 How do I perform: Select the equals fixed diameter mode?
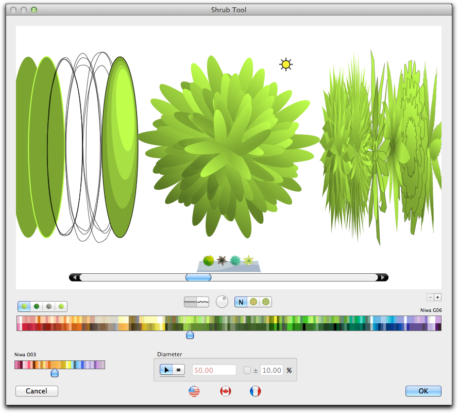pos(178,370)
